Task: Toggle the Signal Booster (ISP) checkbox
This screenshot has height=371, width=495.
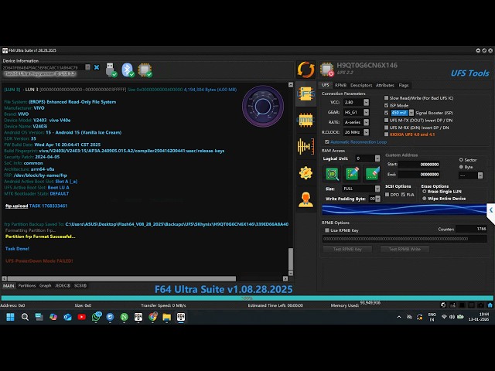Action: point(386,113)
